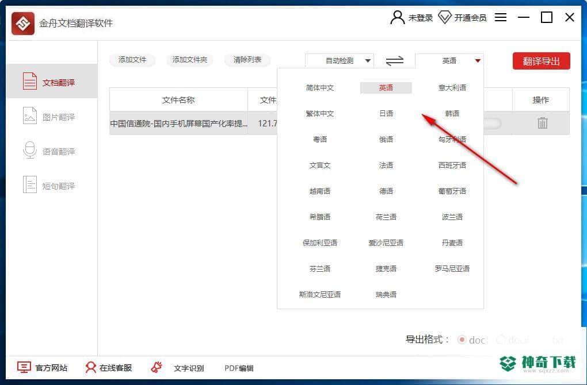Click the 未登录 login text

pyautogui.click(x=420, y=18)
